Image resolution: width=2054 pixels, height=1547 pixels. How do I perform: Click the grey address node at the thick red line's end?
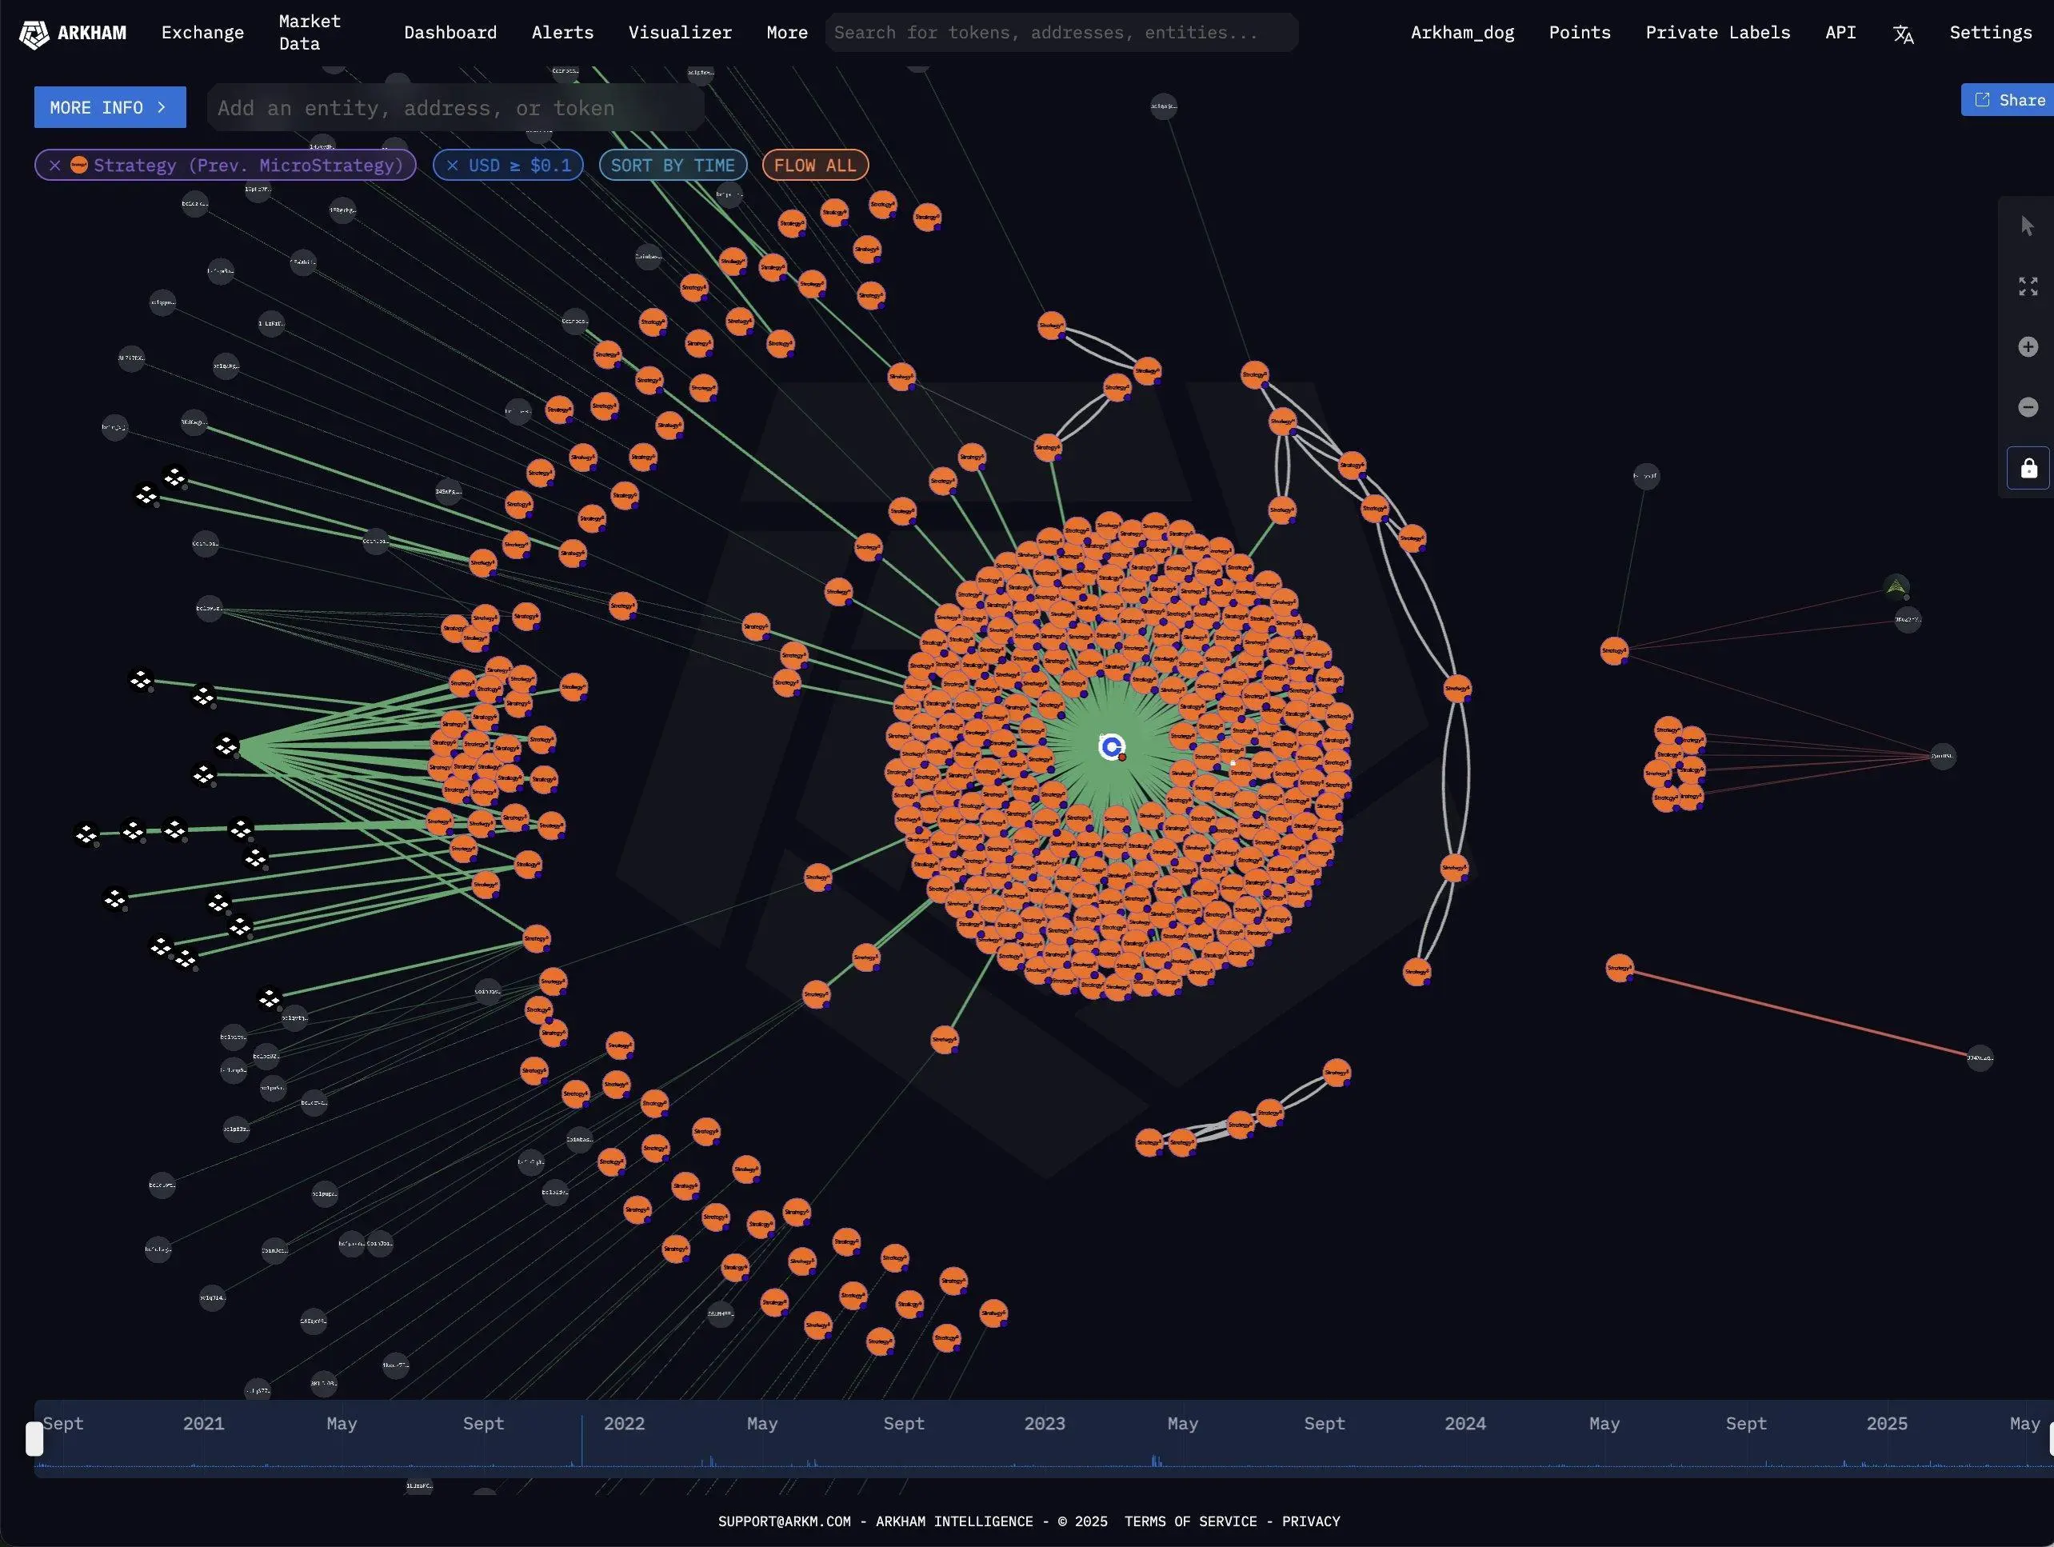coord(1980,1057)
